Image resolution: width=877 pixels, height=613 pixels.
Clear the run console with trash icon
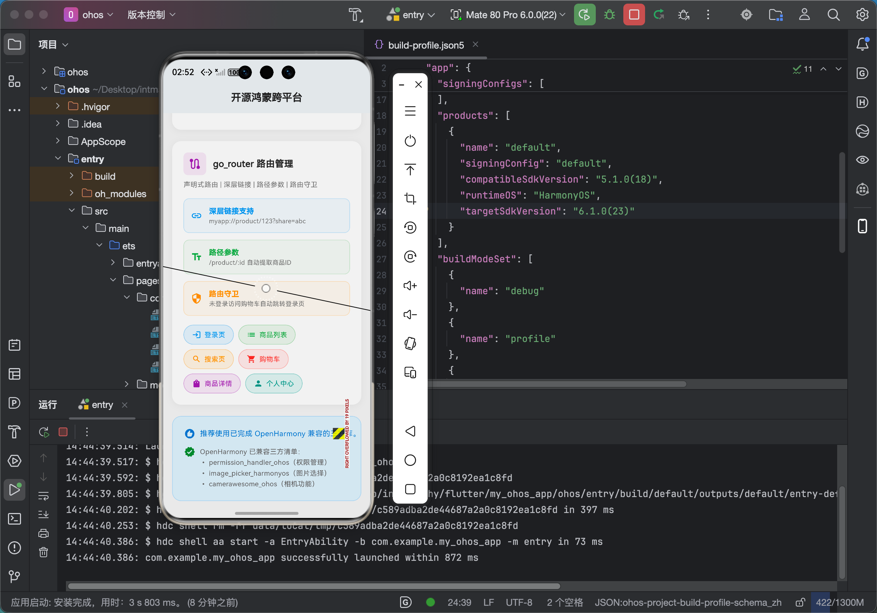[x=43, y=552]
